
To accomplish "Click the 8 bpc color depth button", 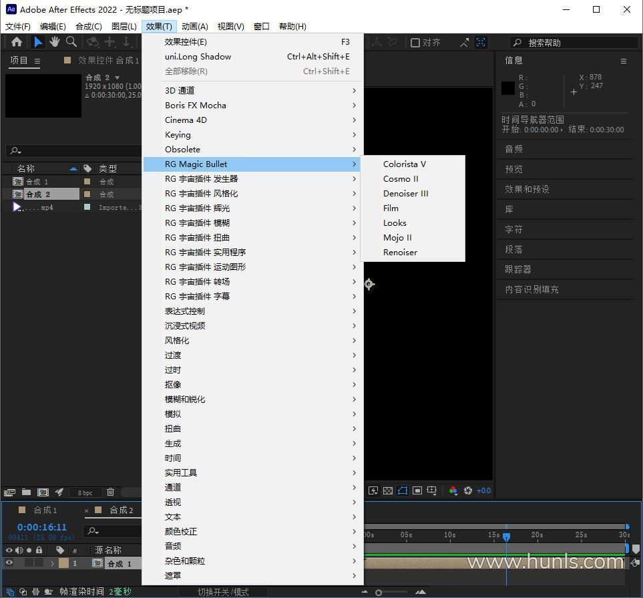I will [85, 492].
